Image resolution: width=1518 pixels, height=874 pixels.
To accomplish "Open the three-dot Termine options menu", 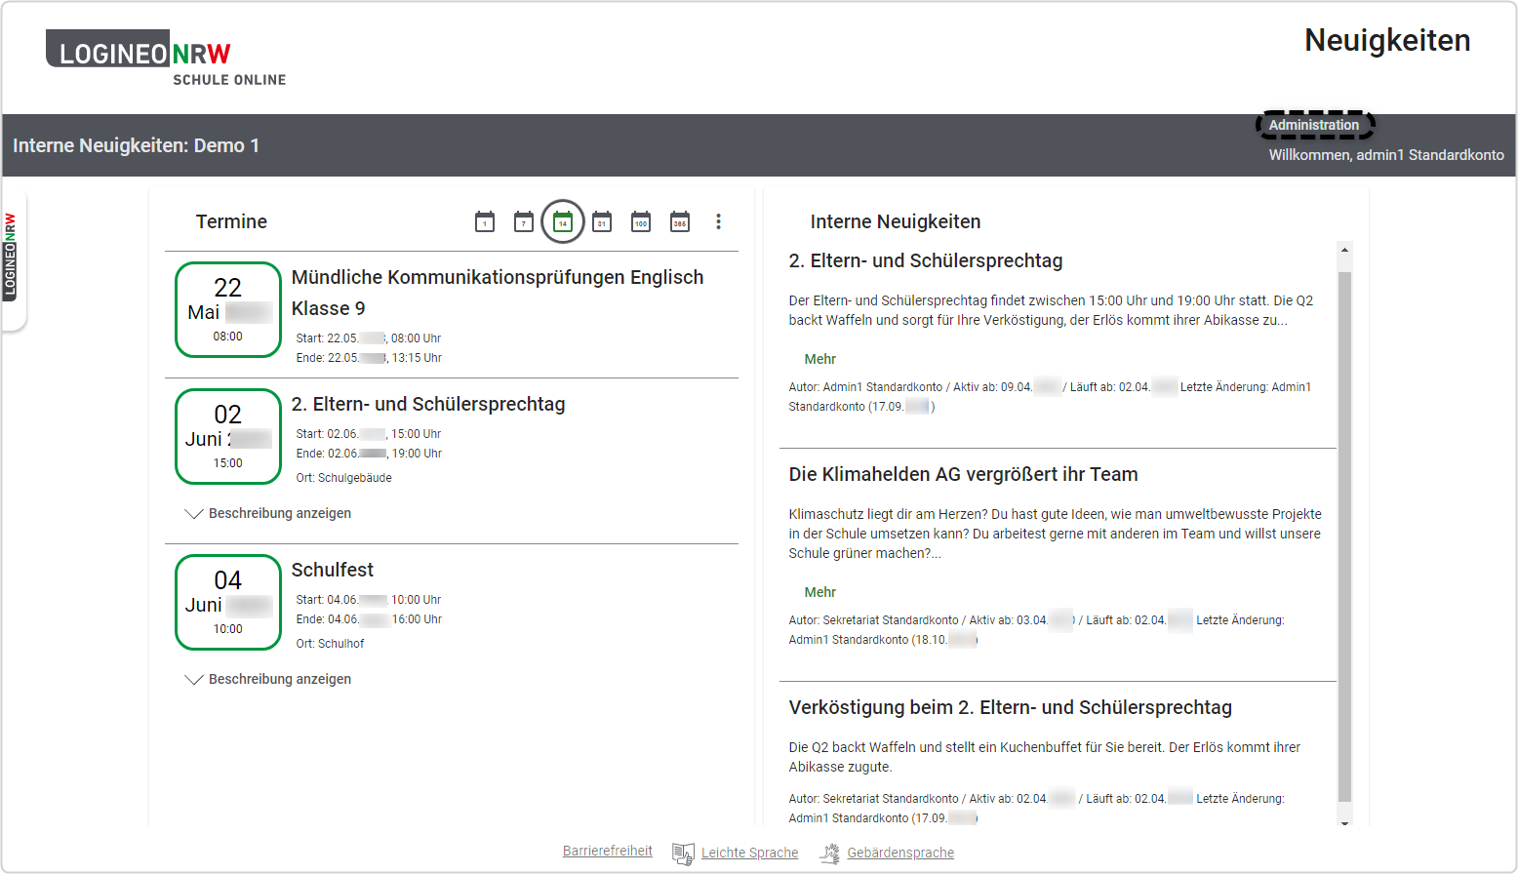I will point(719,221).
